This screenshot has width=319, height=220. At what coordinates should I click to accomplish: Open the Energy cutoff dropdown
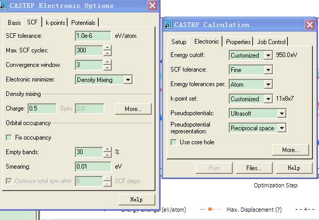point(268,55)
